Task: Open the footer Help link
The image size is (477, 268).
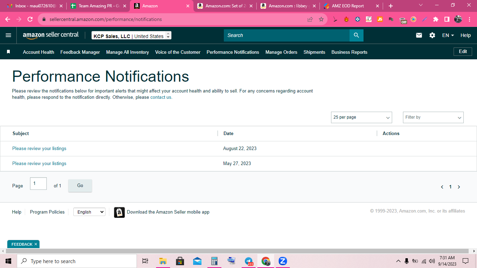Action: tap(17, 212)
